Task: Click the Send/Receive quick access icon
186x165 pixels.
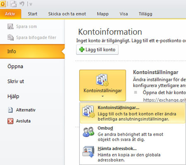Action: [x=13, y=4]
